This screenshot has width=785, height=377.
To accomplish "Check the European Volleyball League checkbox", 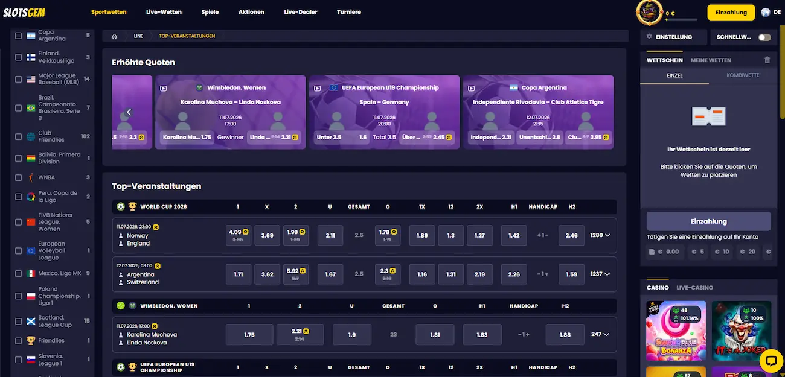I will point(18,251).
